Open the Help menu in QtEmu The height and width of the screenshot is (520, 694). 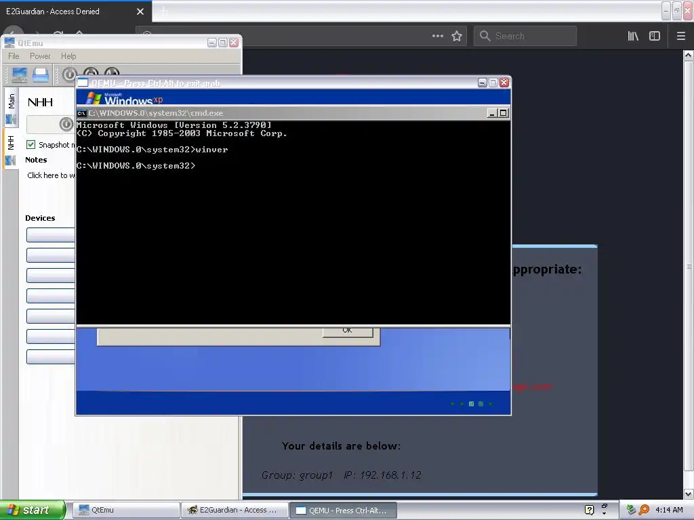pyautogui.click(x=68, y=56)
